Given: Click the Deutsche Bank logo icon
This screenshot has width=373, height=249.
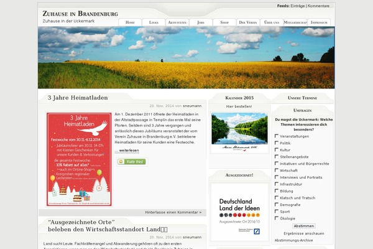Looking at the screenshot, I should click(x=257, y=232).
